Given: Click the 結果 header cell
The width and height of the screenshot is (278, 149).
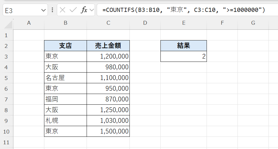Looking at the screenshot, I should coord(183,46).
